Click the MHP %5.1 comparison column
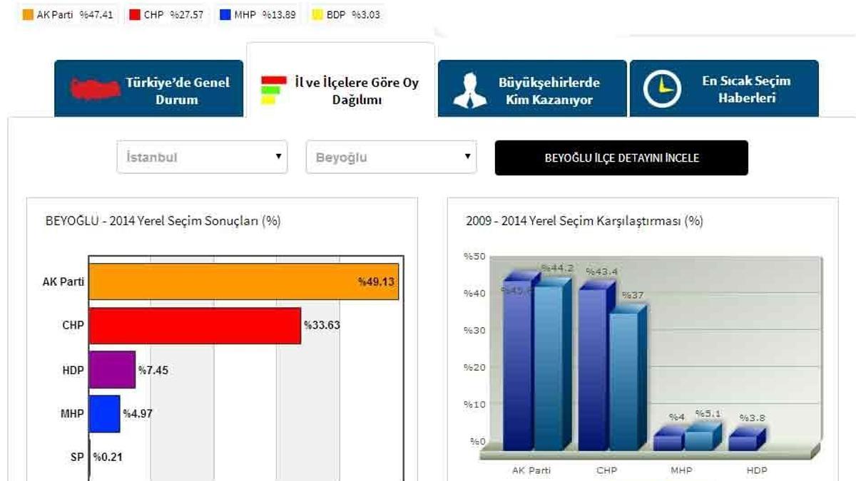 point(703,436)
